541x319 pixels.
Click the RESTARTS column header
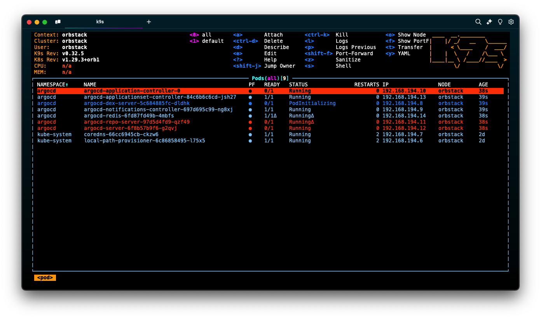[367, 85]
